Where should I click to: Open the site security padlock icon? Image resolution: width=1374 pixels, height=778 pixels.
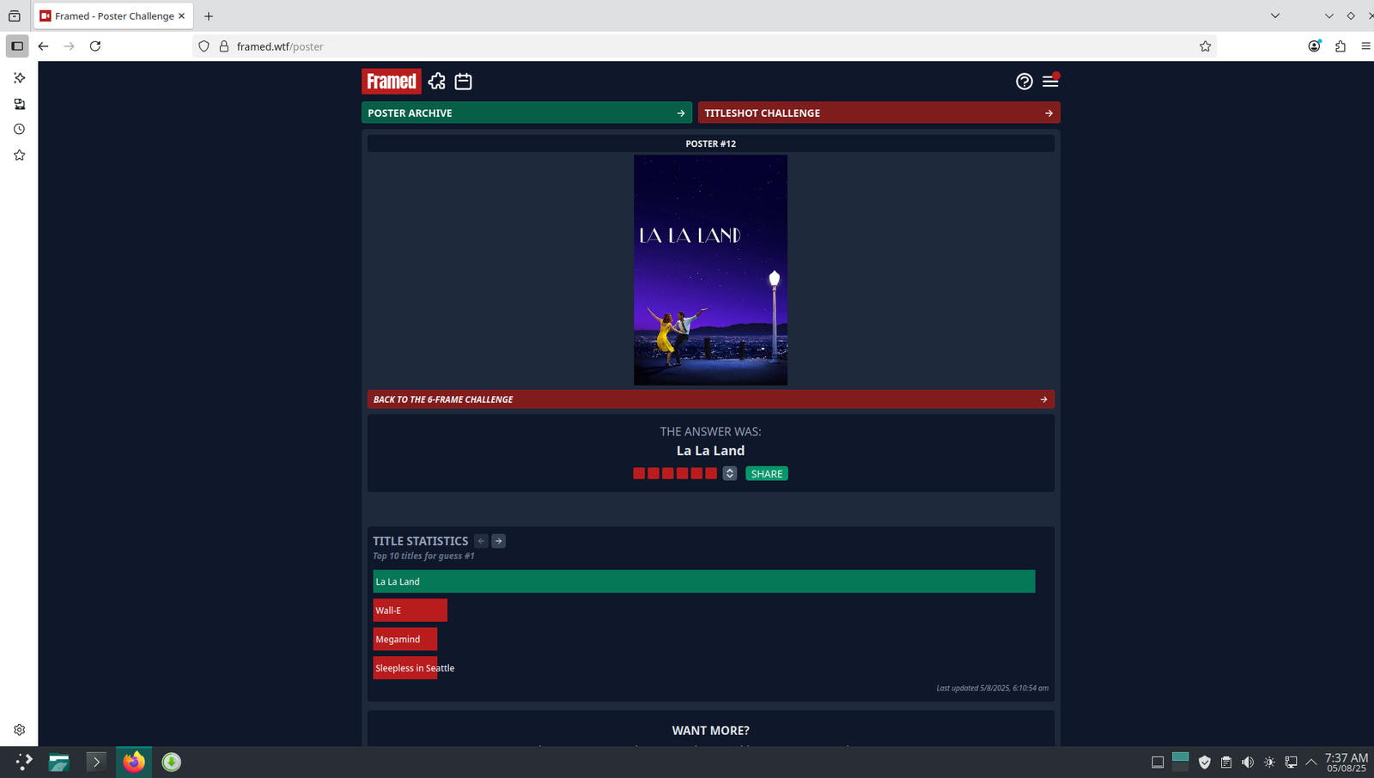tap(224, 46)
